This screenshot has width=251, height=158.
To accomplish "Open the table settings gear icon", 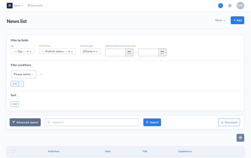I will (240, 138).
